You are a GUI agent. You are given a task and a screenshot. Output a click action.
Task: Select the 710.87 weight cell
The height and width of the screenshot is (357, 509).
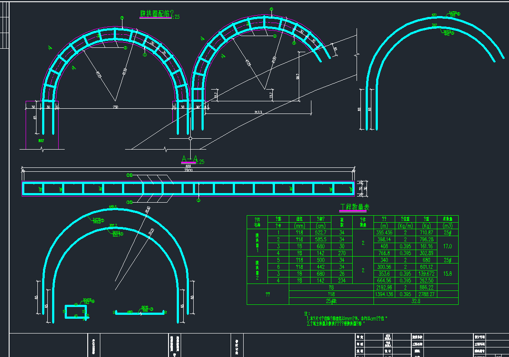click(426, 233)
